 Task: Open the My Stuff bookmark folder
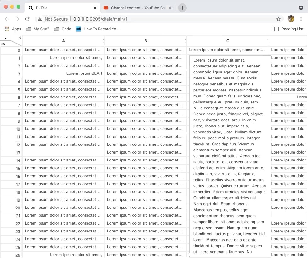coord(37,29)
